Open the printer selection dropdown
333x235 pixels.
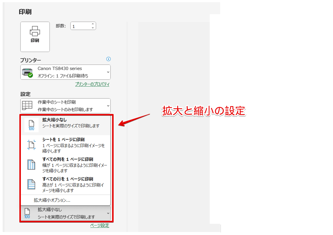click(x=108, y=72)
